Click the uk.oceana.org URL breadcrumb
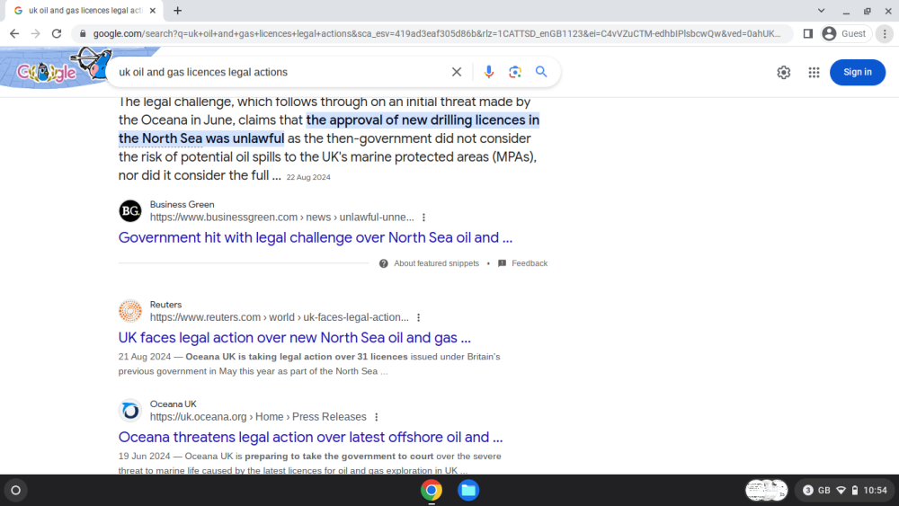This screenshot has height=506, width=899. point(258,417)
